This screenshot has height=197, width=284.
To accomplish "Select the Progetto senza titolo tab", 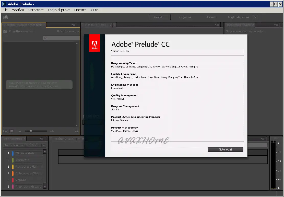I will pos(23,25).
